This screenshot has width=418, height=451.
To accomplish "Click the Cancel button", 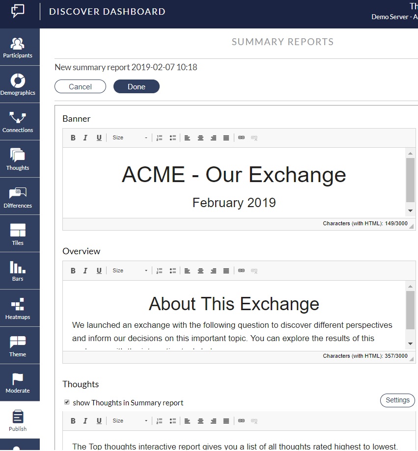I will tap(81, 86).
